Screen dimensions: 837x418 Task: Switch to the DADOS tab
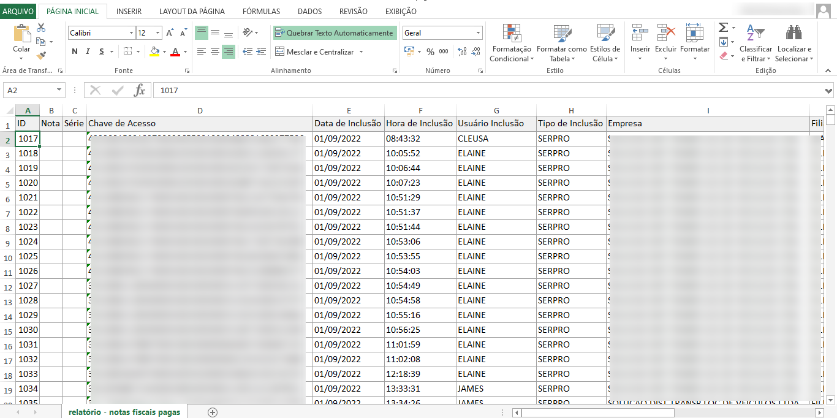pos(309,11)
